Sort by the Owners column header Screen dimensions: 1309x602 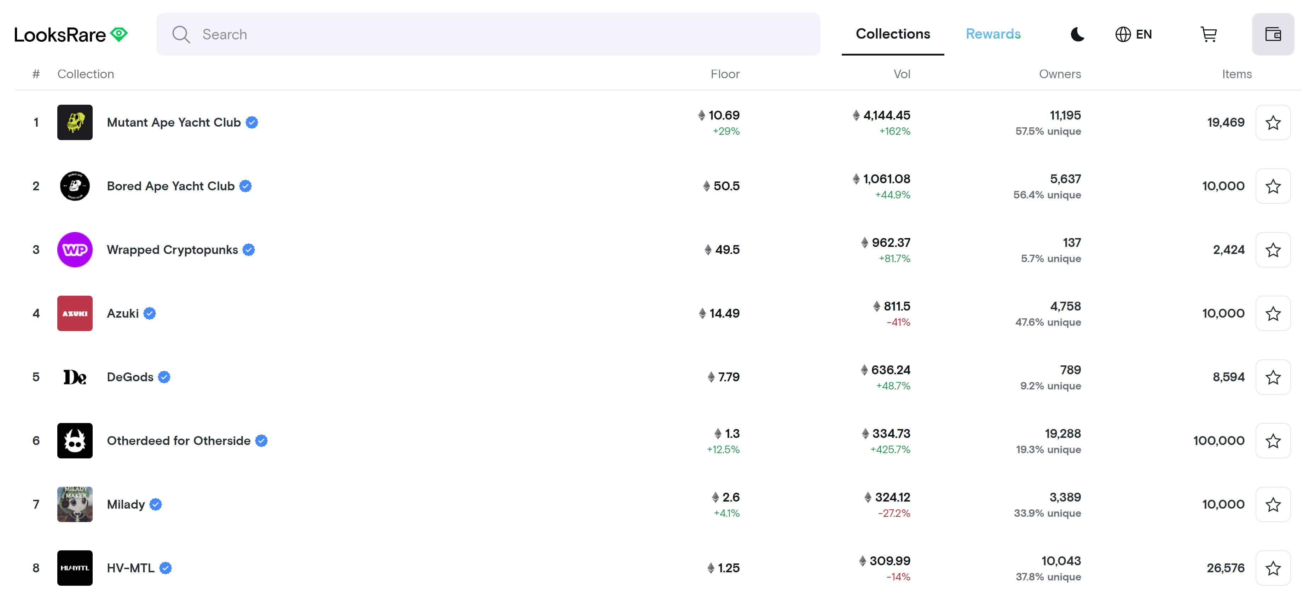(1060, 74)
